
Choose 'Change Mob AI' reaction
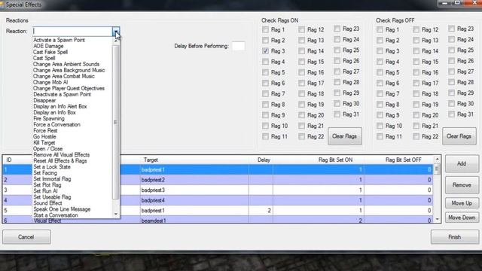[x=50, y=82]
